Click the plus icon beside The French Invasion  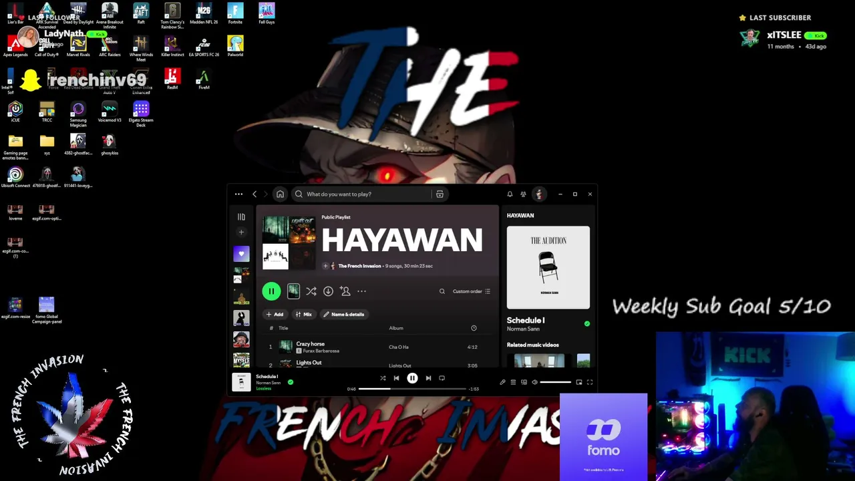click(325, 266)
